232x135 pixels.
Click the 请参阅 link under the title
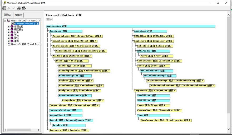click(49, 19)
